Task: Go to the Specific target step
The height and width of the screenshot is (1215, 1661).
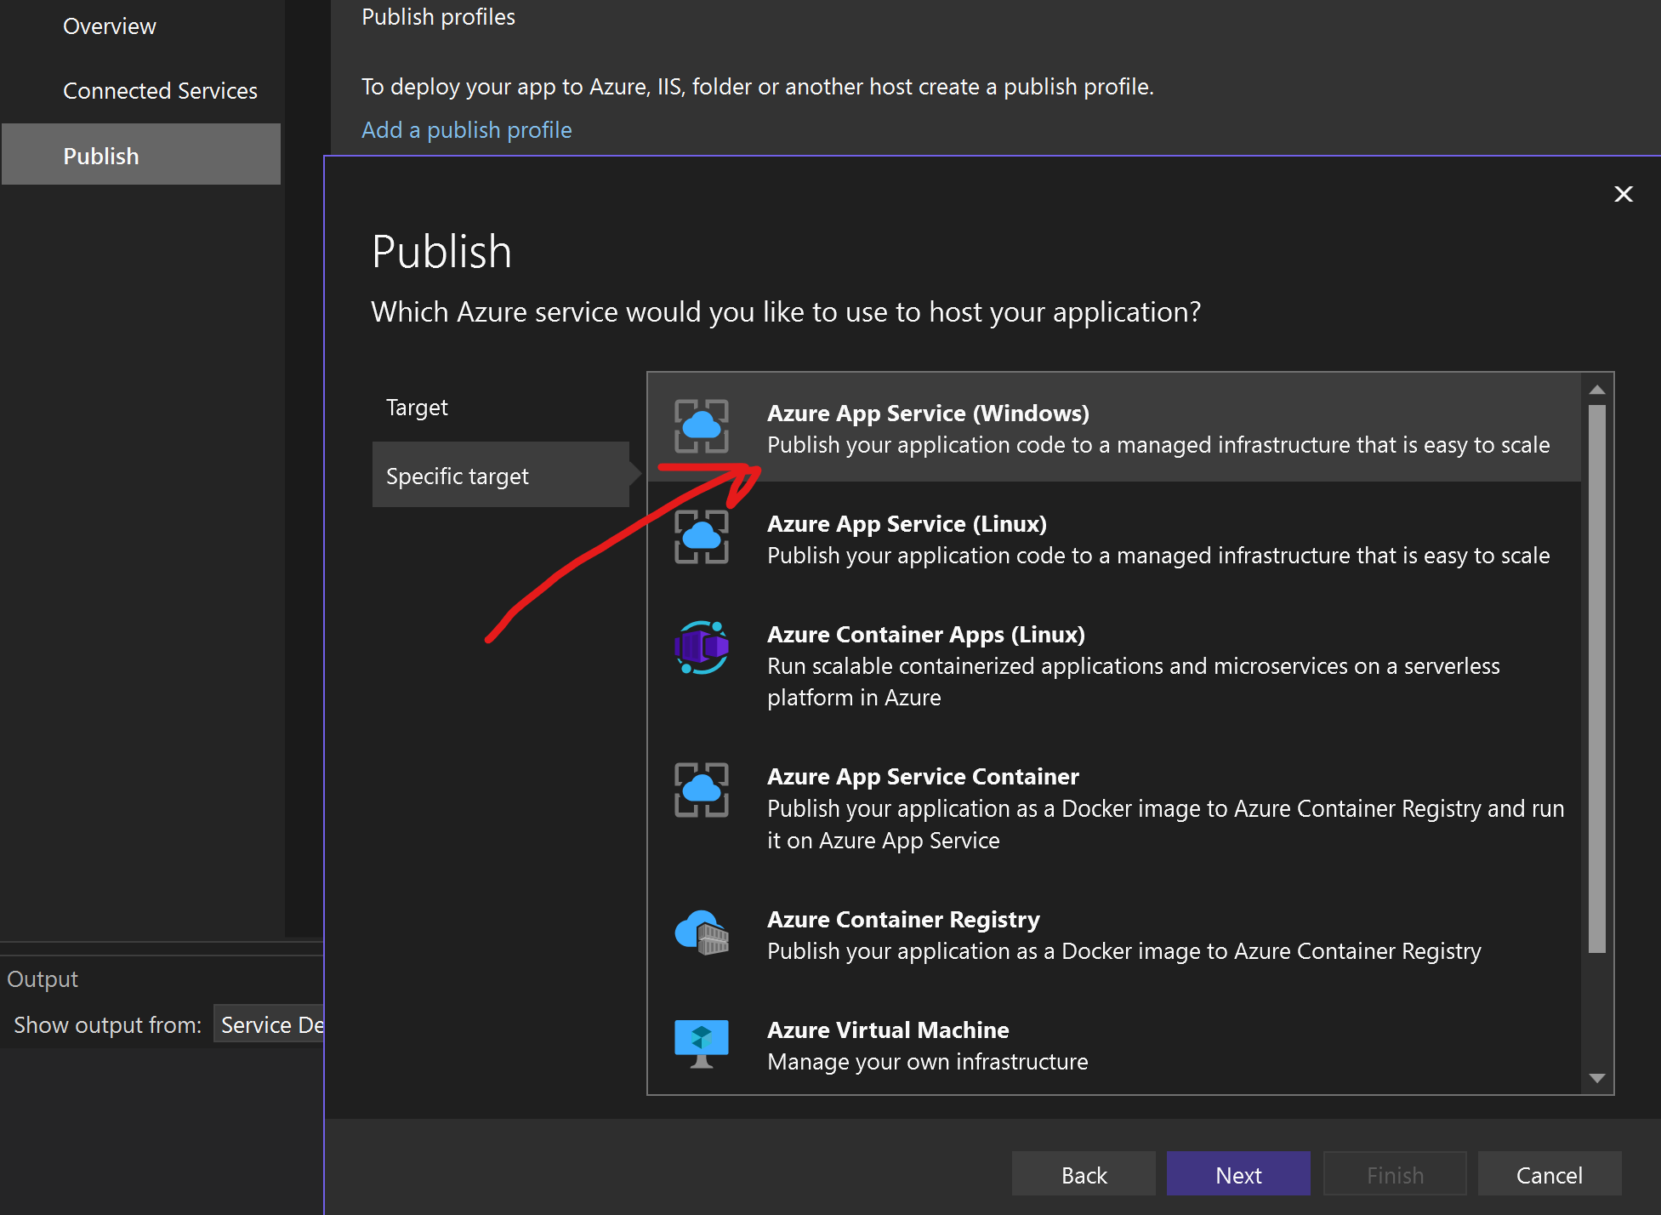Action: [x=501, y=475]
